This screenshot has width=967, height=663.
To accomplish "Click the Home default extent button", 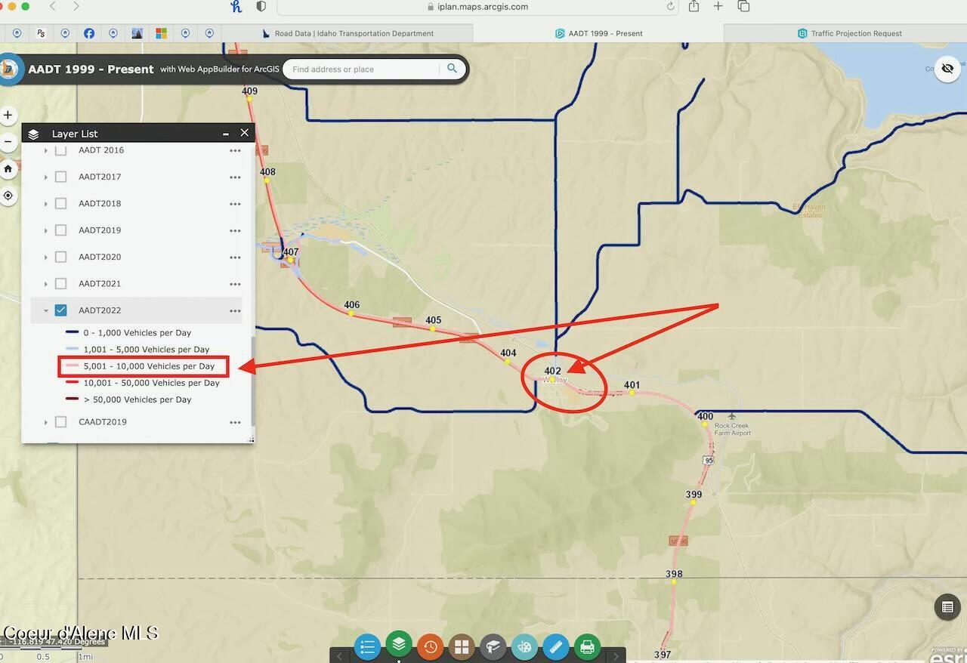I will point(8,168).
